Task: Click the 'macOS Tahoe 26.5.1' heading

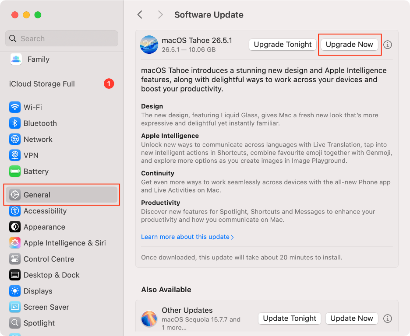Action: pyautogui.click(x=197, y=40)
